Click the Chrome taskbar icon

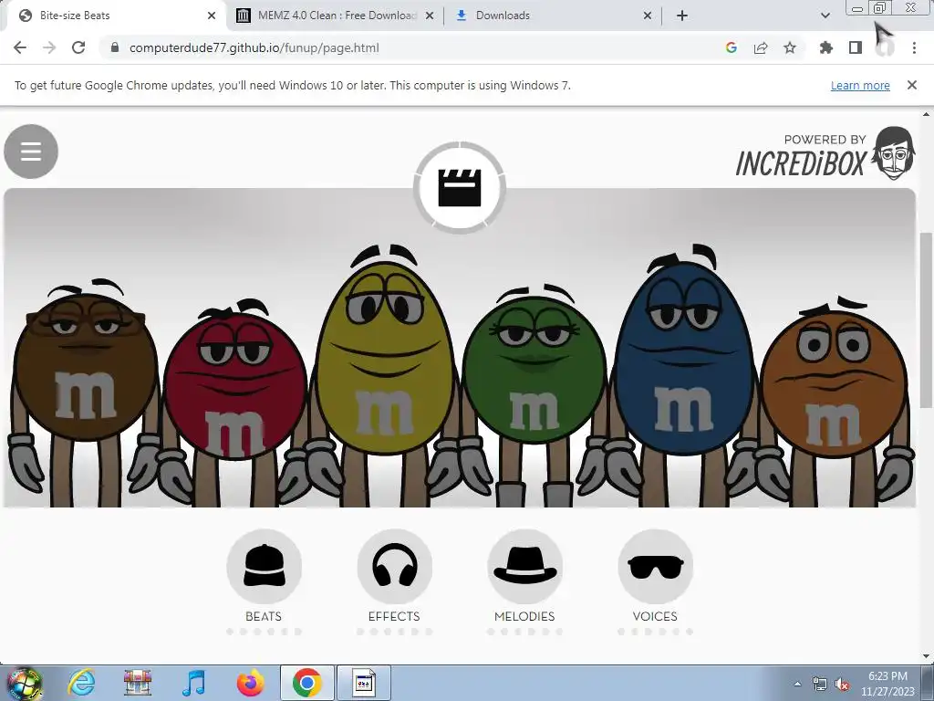[307, 683]
